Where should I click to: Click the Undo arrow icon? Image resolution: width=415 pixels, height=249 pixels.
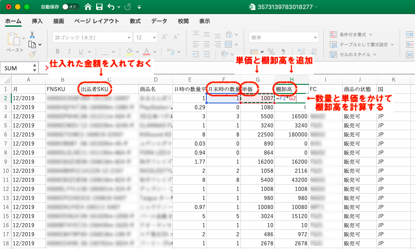click(x=111, y=7)
